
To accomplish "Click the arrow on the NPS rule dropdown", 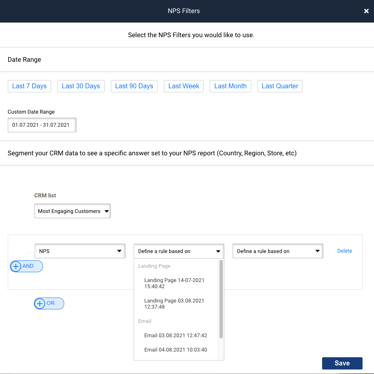I will (x=120, y=251).
